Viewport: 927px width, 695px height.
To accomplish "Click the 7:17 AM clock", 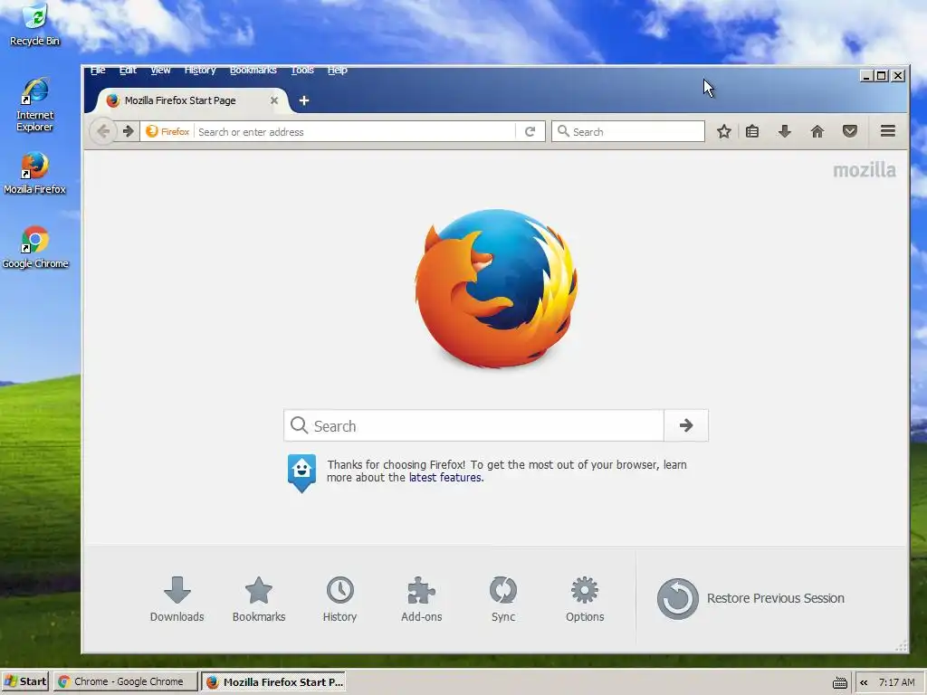I will click(896, 682).
